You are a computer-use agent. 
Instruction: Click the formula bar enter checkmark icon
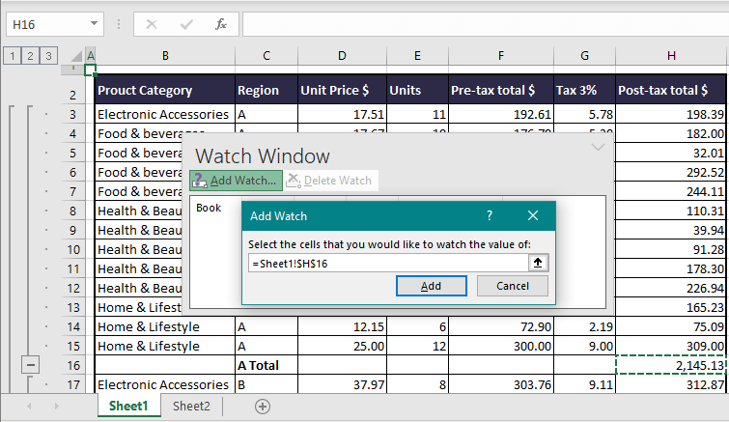186,24
